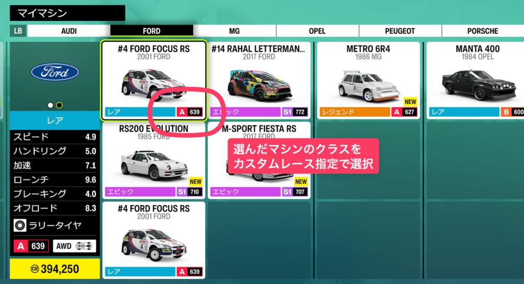
Task: Click the purple エピック bar on Rahal Letterman card
Action: [x=245, y=112]
